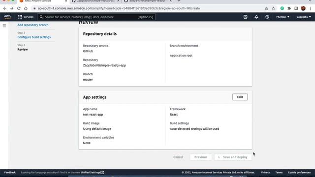Click the site lock icon
The image size is (315, 177).
coord(34,8)
